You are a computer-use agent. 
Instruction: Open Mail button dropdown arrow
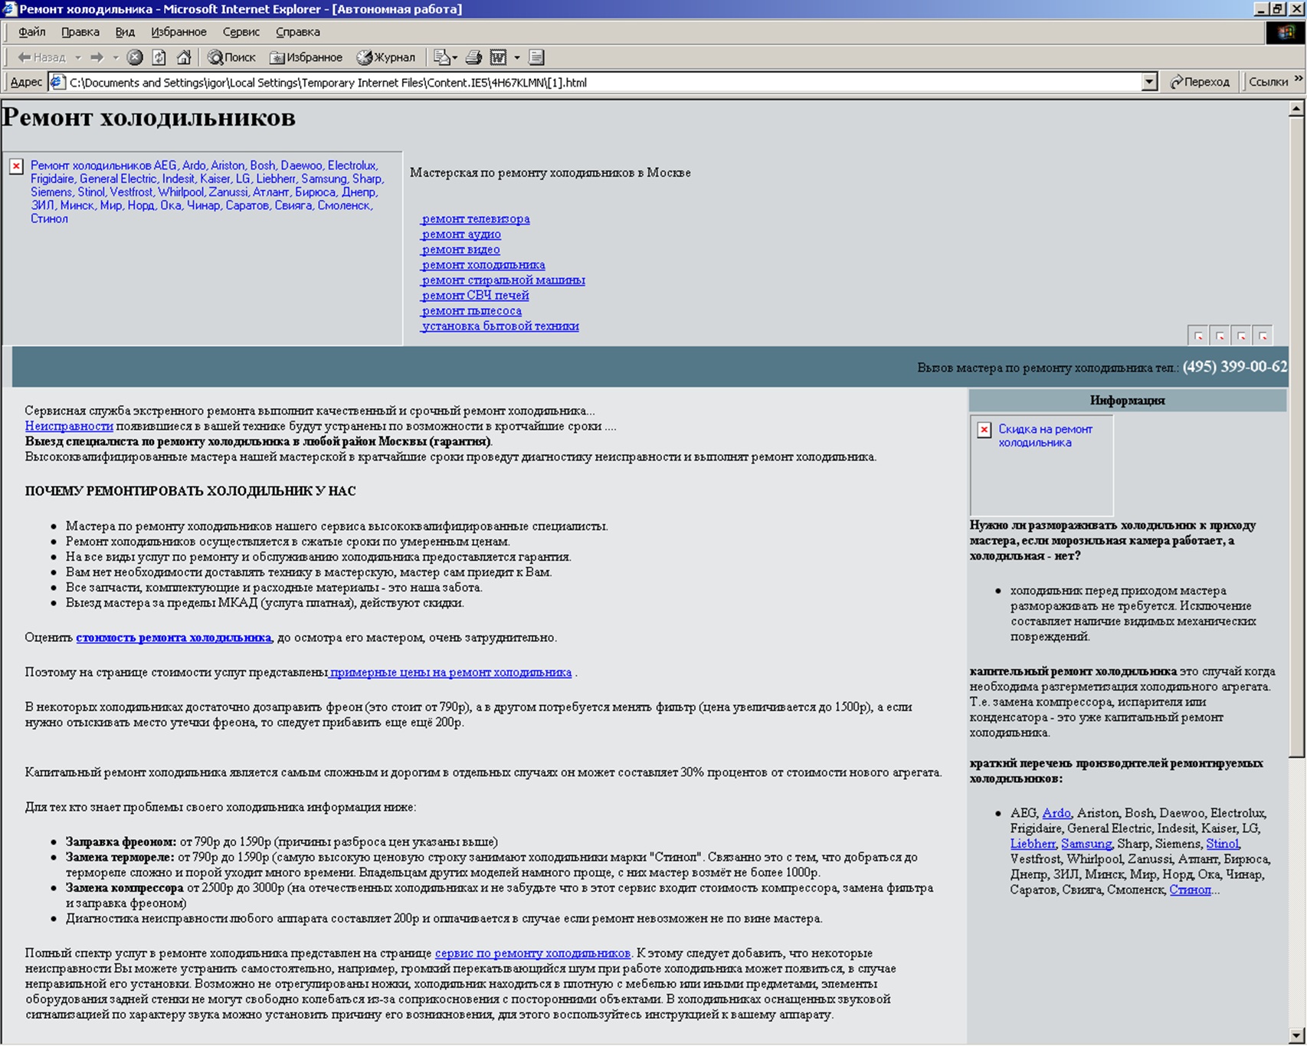pyautogui.click(x=455, y=57)
